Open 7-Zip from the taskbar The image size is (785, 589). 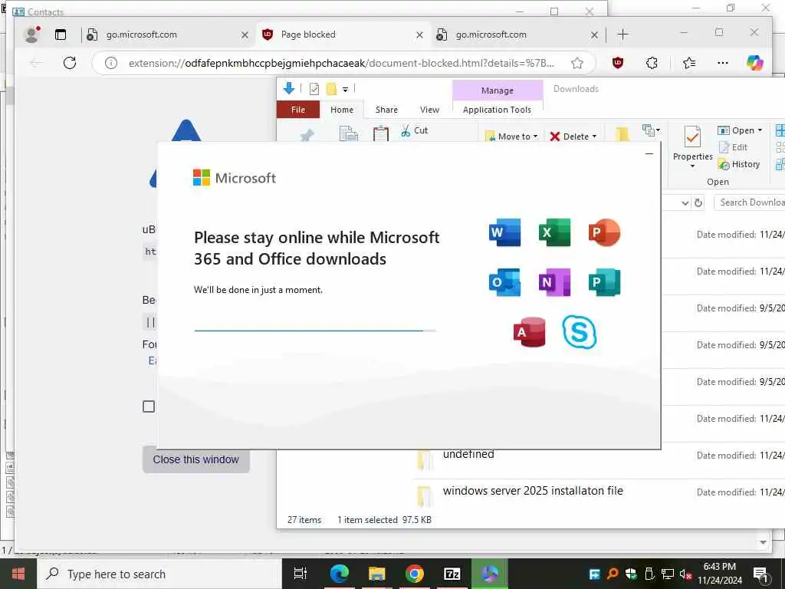click(452, 574)
